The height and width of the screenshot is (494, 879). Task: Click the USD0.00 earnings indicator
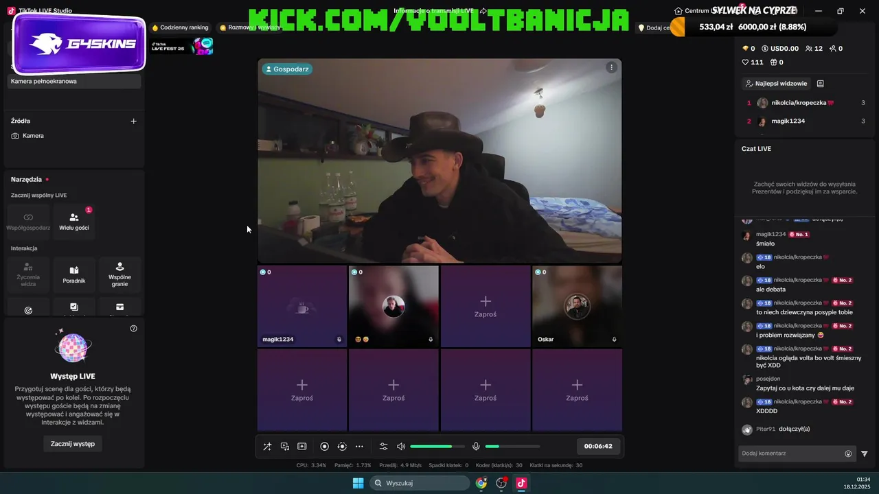coord(780,49)
